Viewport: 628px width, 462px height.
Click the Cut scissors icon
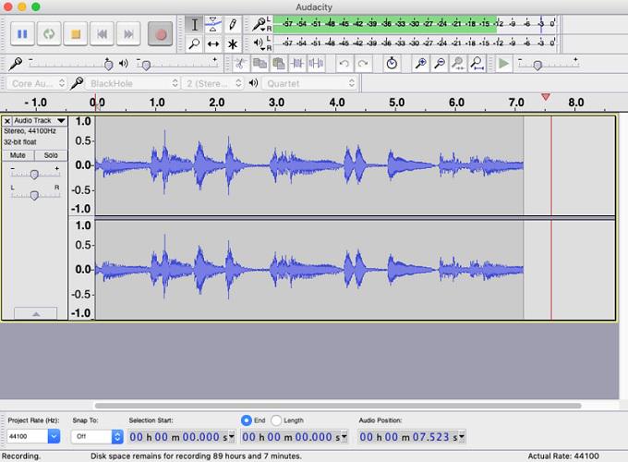240,64
